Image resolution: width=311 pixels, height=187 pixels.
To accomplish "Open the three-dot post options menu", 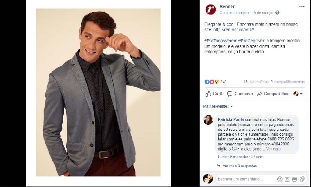I will click(301, 7).
